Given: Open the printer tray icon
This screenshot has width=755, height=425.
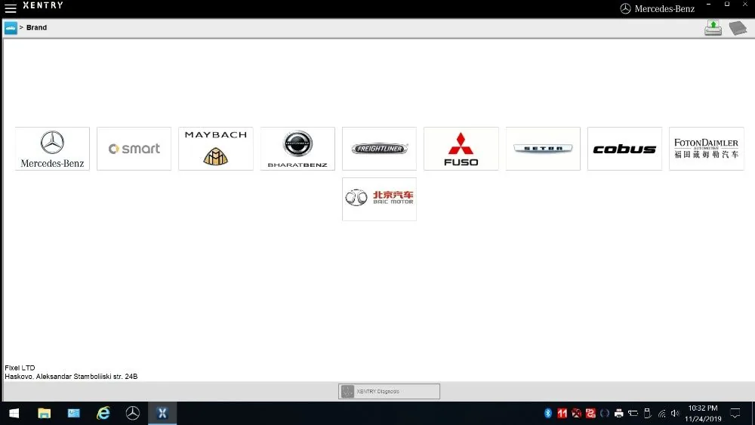Looking at the screenshot, I should point(619,413).
